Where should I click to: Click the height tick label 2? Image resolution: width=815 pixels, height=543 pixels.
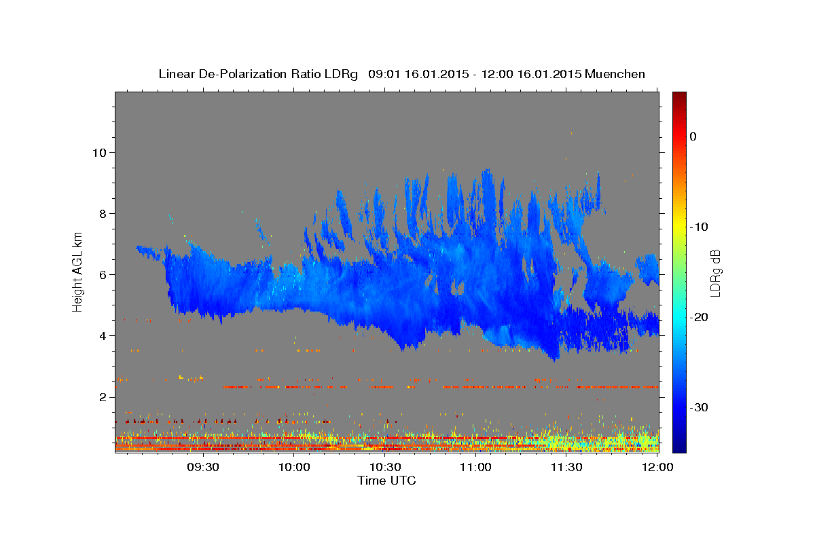[x=103, y=396]
